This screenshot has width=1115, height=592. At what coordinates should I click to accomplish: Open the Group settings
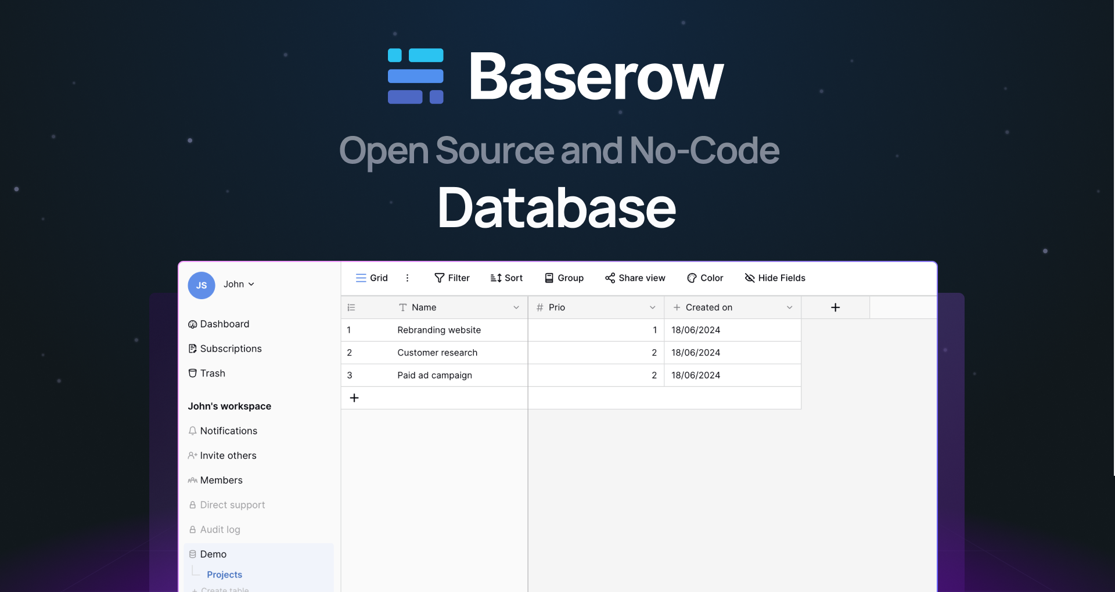pos(563,278)
